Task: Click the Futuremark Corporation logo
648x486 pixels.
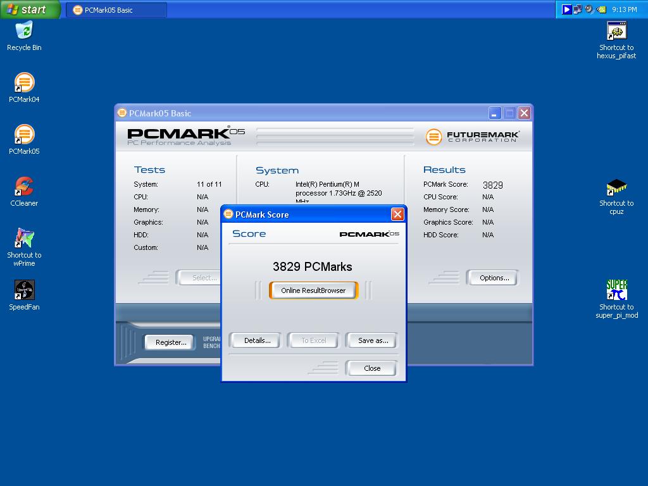Action: [472, 137]
